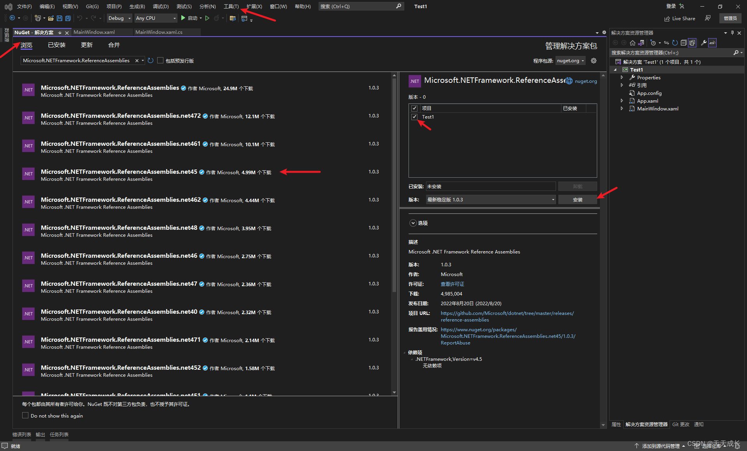747x451 pixels.
Task: Open the start button dropdown arrow
Action: tap(201, 18)
